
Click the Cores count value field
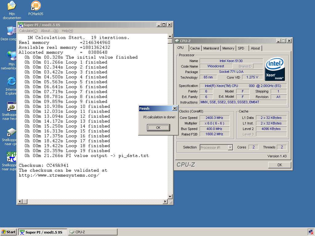pos(253,147)
